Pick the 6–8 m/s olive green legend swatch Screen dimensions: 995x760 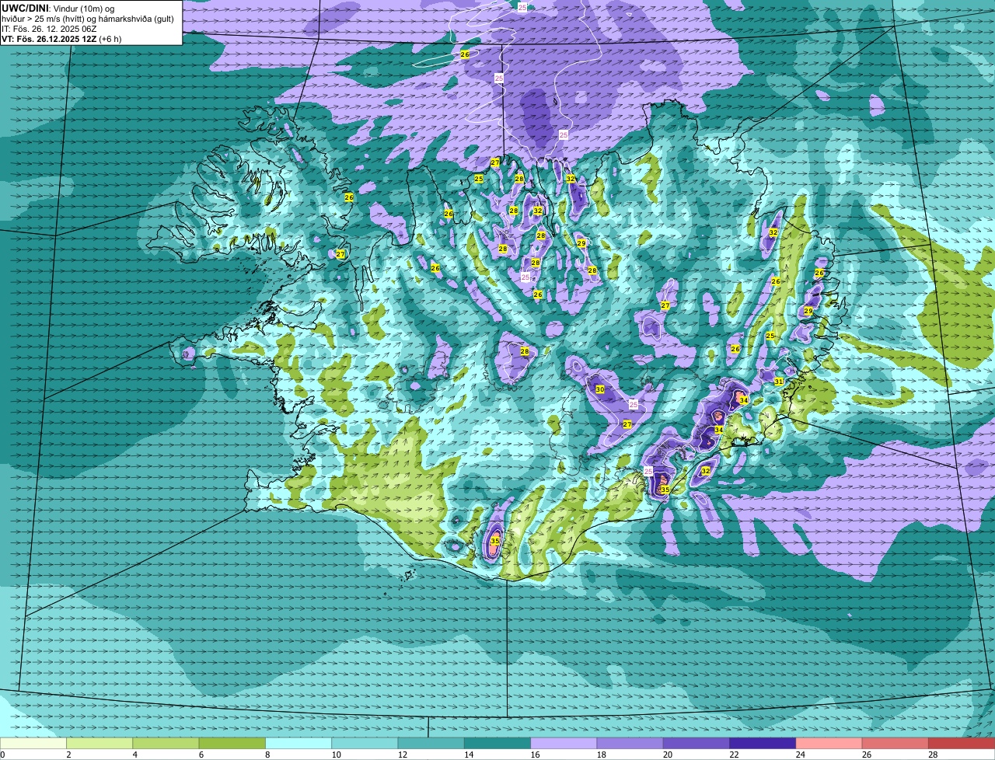pyautogui.click(x=232, y=744)
